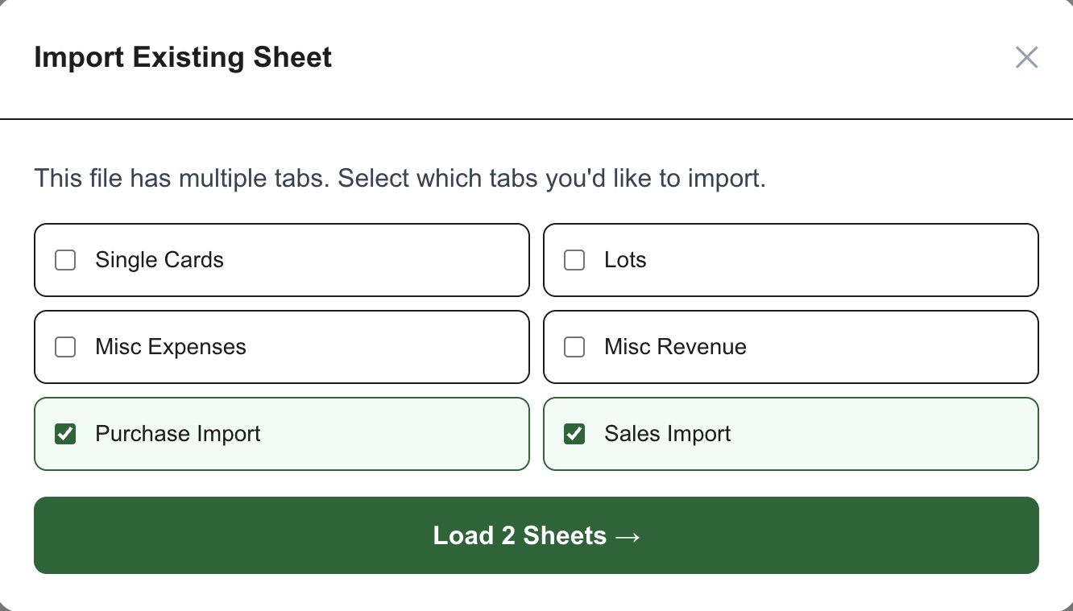Select the Misc Revenue checkbox
Screen dimensions: 1073x611
click(x=574, y=347)
